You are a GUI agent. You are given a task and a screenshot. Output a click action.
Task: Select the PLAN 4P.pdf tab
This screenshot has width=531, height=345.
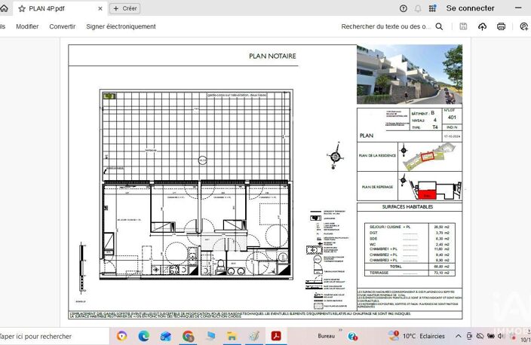pyautogui.click(x=60, y=9)
